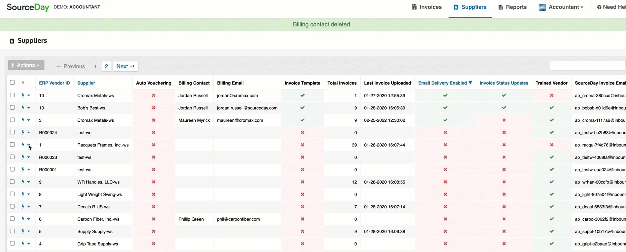The image size is (626, 252).
Task: Click lightning action icon for Grip Tape Supply-ws
Action: [23, 244]
